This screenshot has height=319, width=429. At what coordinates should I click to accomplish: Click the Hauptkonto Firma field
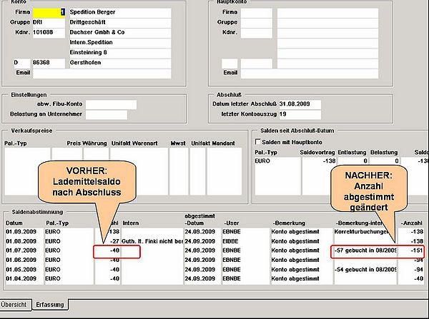pos(257,12)
